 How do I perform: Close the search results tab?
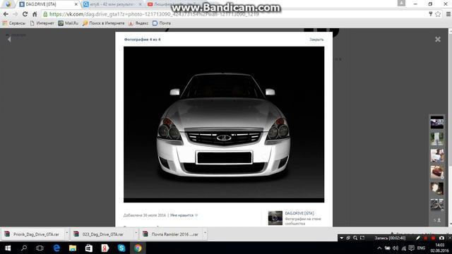click(x=140, y=4)
